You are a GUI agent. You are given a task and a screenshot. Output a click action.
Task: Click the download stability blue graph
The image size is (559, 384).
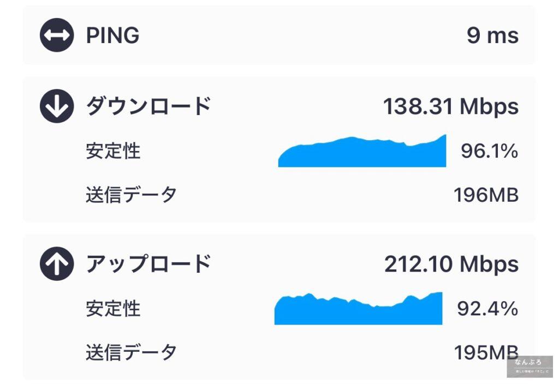(362, 154)
